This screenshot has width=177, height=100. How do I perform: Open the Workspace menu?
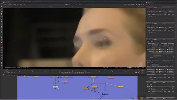coord(8,1)
